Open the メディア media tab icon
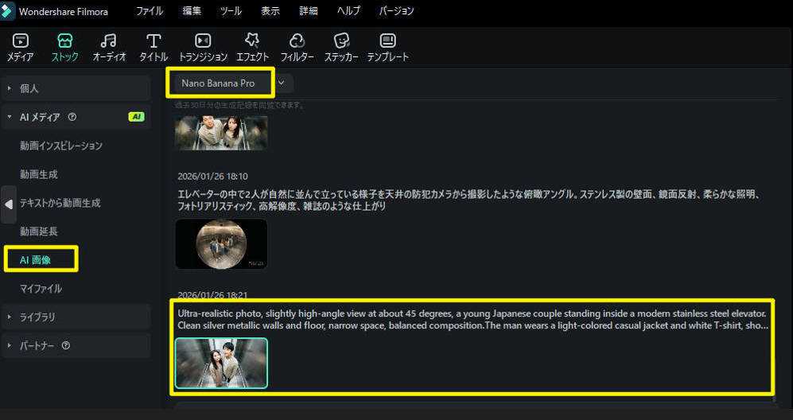Image resolution: width=793 pixels, height=420 pixels. tap(20, 41)
